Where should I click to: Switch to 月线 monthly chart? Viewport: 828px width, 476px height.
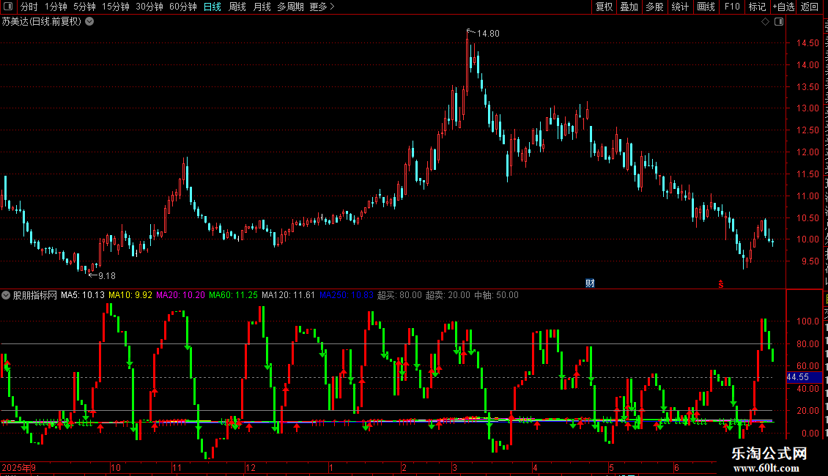point(262,7)
